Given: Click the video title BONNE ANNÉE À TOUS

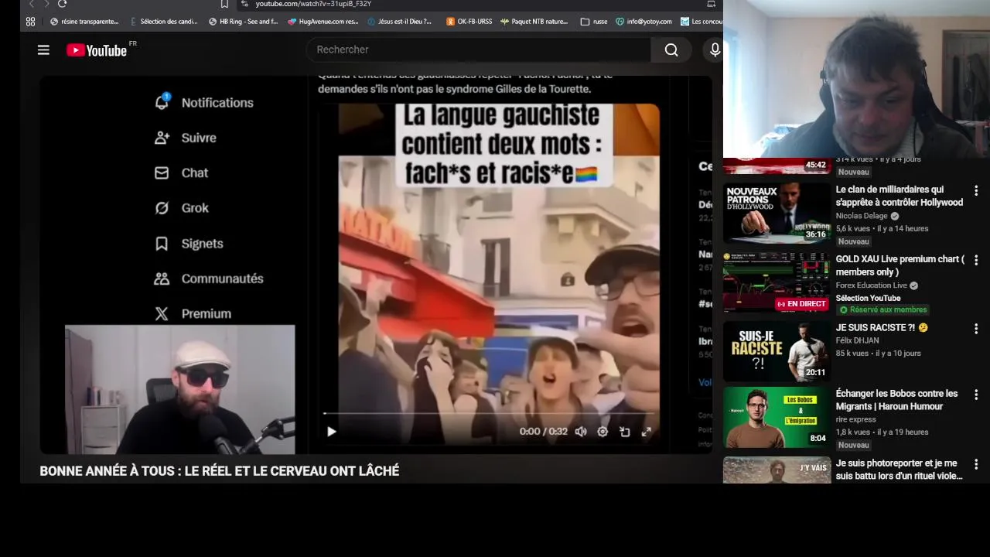Looking at the screenshot, I should click(x=220, y=471).
